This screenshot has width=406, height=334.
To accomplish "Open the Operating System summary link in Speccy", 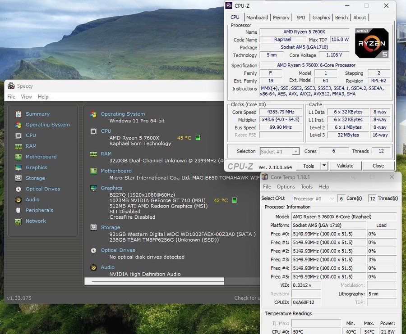I will coord(123,114).
